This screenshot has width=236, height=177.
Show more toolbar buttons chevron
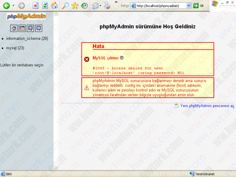tap(116, 2)
